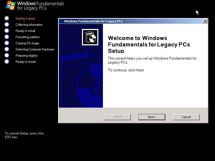The width and height of the screenshot is (215, 161).
Task: Select the Ready to install step circle
Action: (7, 31)
